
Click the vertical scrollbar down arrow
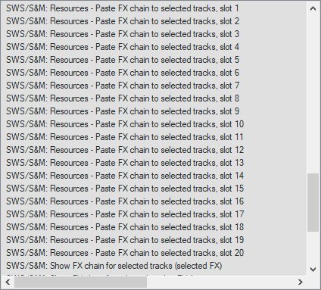[313, 270]
